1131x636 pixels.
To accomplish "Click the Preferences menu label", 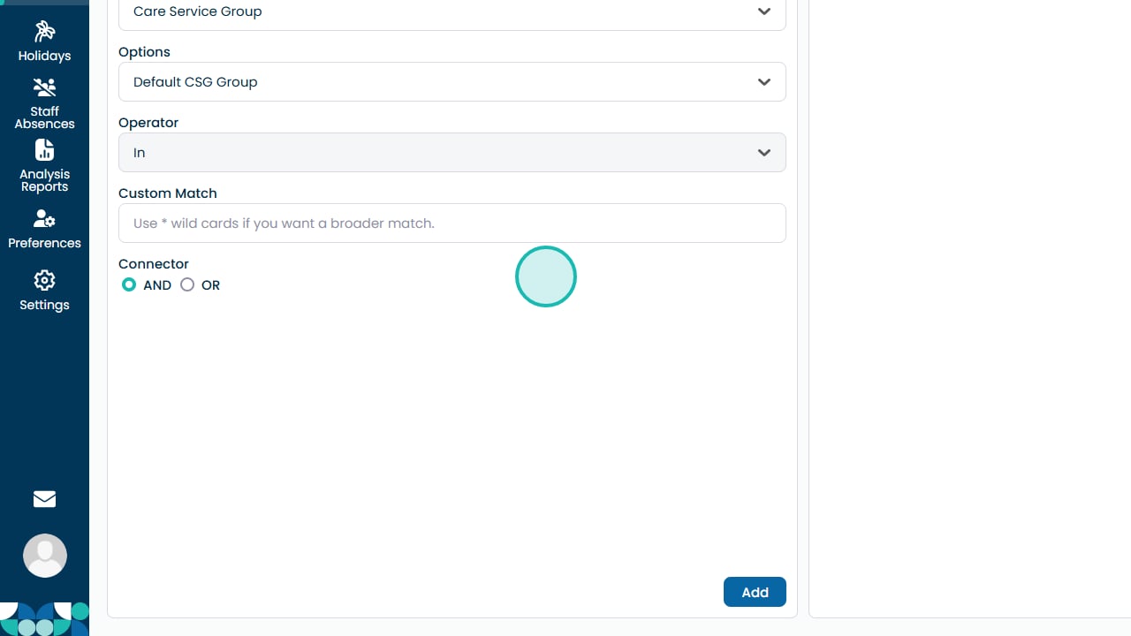I will click(44, 243).
